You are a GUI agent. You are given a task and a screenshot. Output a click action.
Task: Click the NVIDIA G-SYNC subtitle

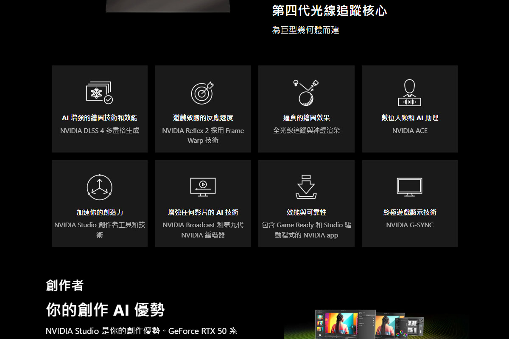pos(410,225)
